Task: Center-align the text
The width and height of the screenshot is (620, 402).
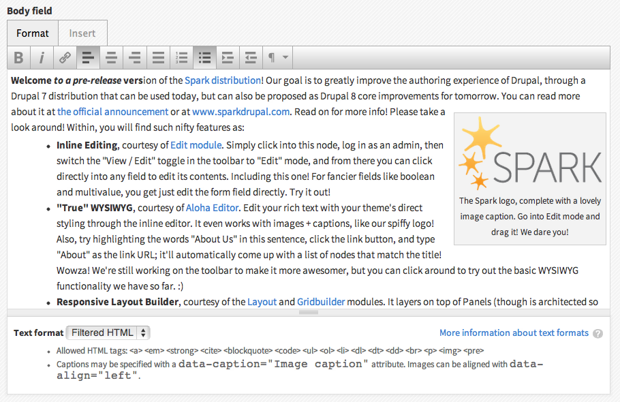Action: click(x=112, y=58)
